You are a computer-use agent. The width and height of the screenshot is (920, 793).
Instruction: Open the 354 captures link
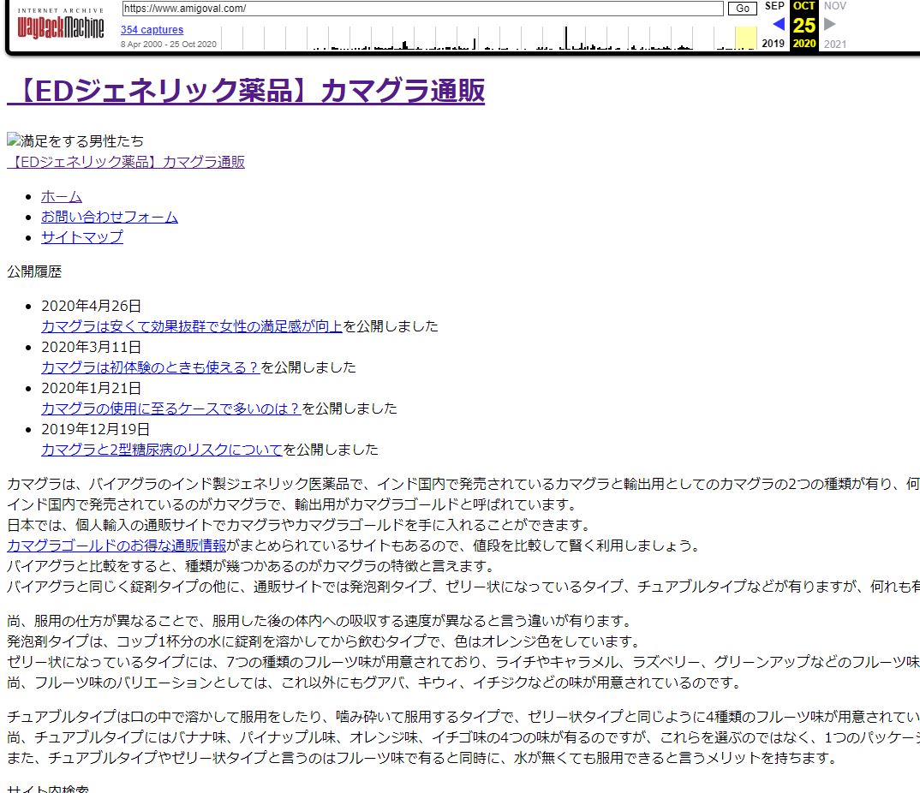[152, 30]
